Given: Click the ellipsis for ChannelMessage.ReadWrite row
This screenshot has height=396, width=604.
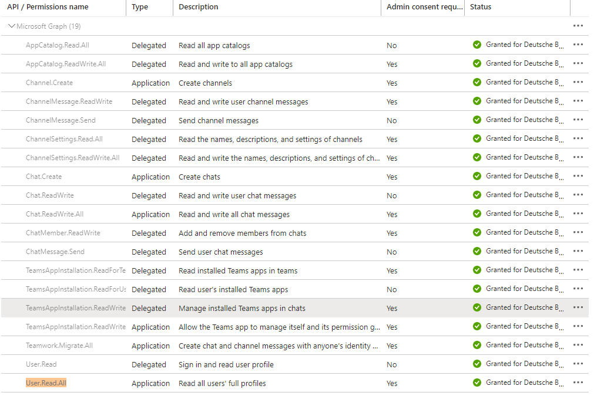Looking at the screenshot, I should pos(578,101).
